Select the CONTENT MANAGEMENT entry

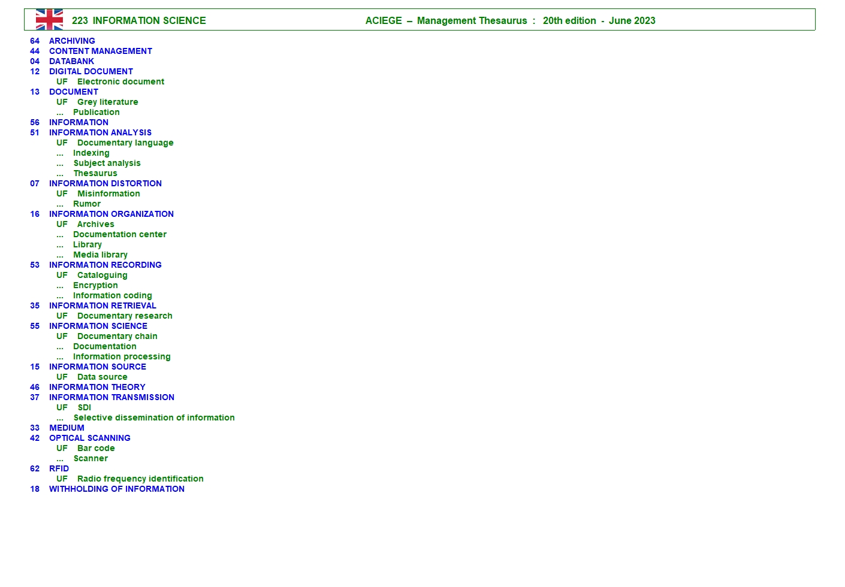coord(100,51)
